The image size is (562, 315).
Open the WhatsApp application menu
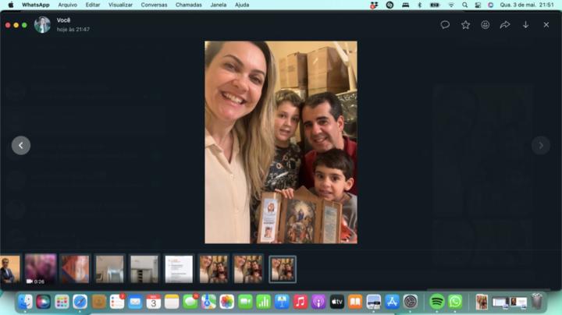click(35, 5)
